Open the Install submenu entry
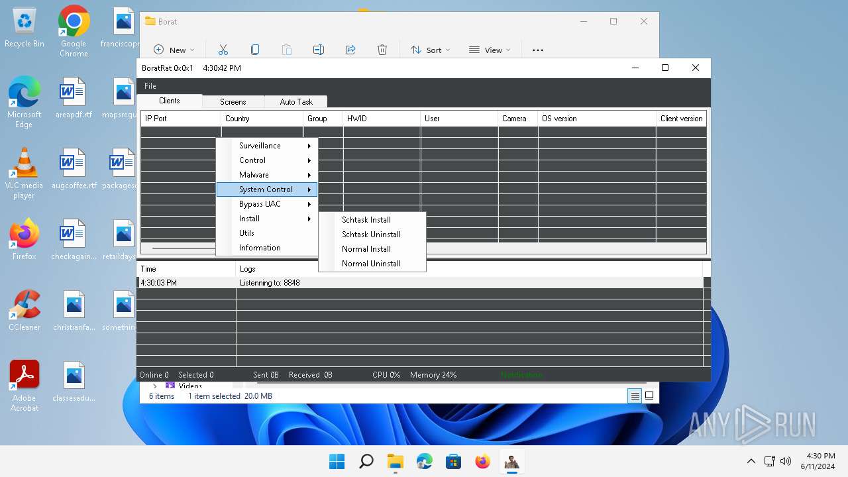This screenshot has height=477, width=848. pos(267,219)
